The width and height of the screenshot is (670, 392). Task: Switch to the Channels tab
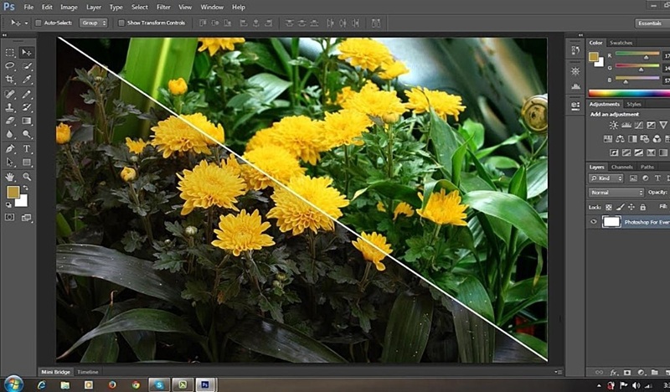pyautogui.click(x=621, y=167)
